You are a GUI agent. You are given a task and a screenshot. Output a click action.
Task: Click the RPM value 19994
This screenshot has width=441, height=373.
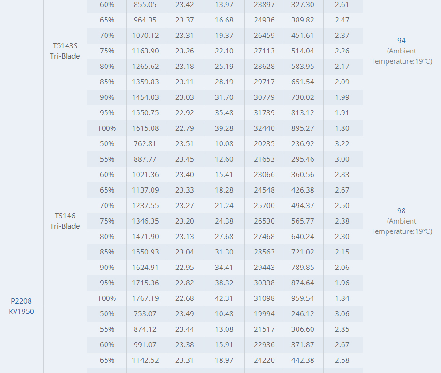[x=264, y=314]
